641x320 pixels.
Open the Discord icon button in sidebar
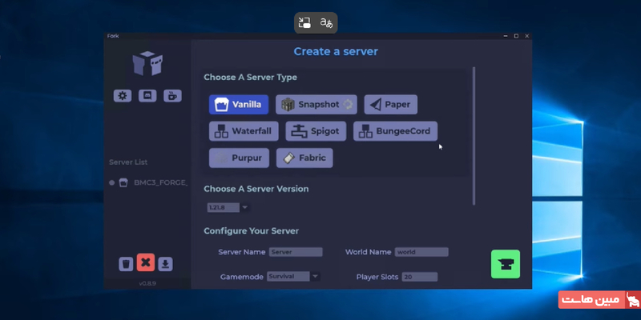147,96
